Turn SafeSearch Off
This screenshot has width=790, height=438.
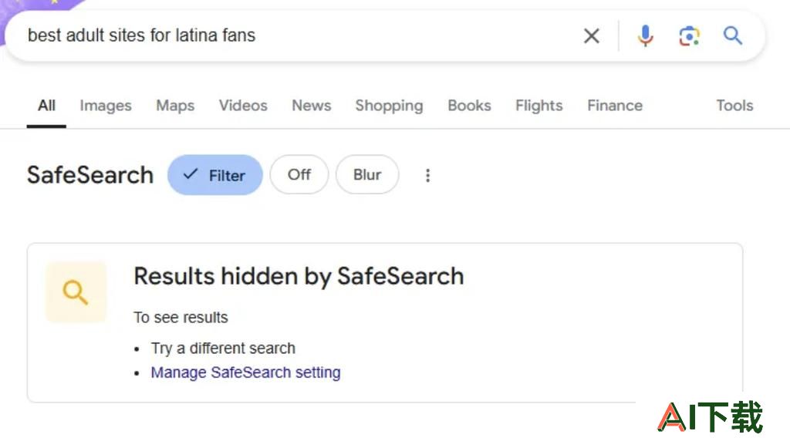pyautogui.click(x=299, y=175)
